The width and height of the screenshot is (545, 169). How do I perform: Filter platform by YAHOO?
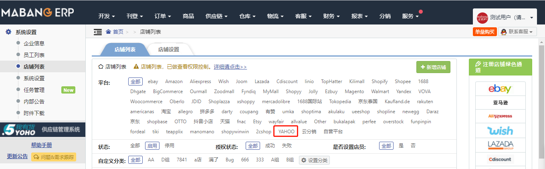tap(287, 132)
